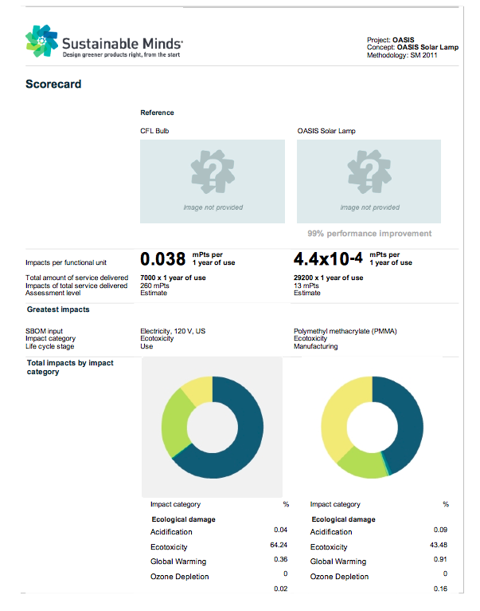This screenshot has width=480, height=611.
Task: Click the CFL Bulb Acidification value 0.04
Action: click(x=280, y=530)
